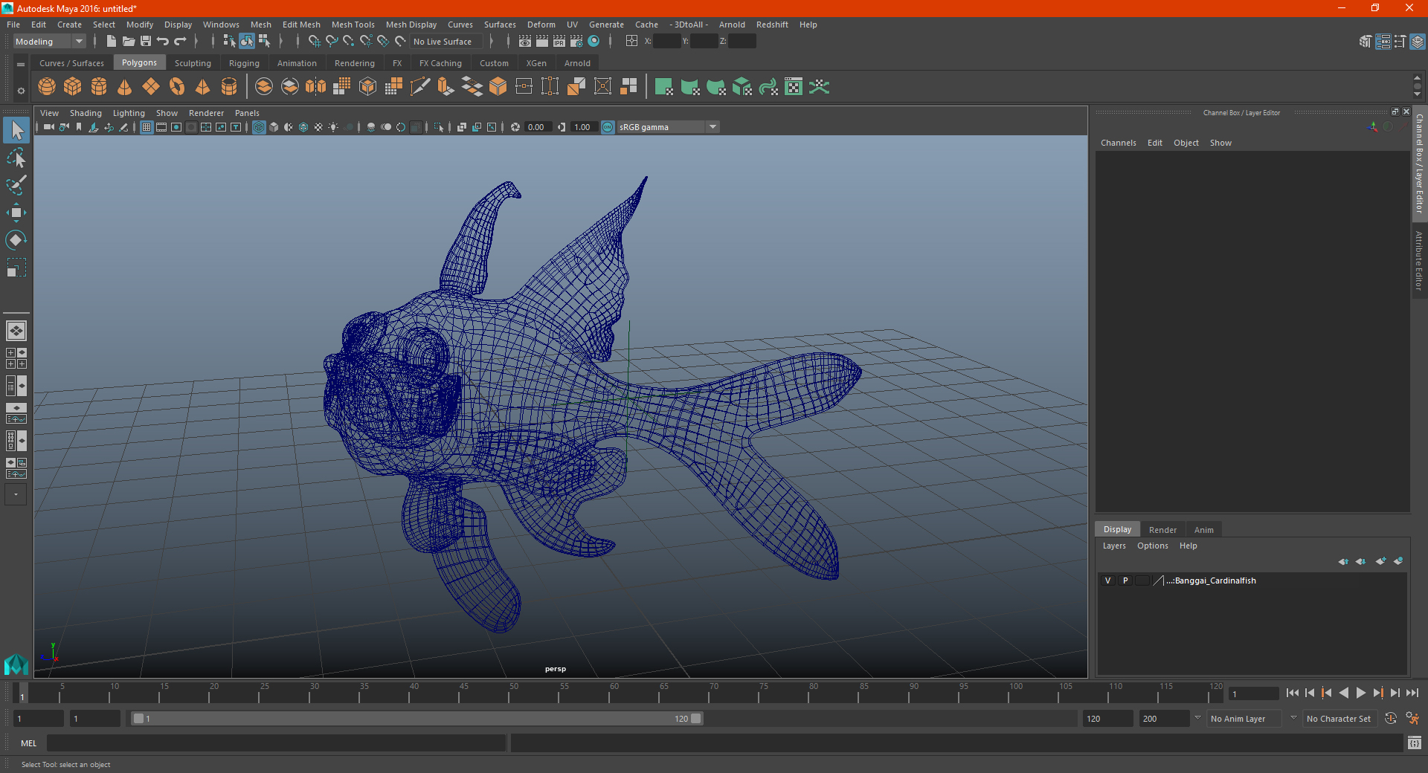Click the Extrude shelf icon
1428x773 pixels.
click(446, 87)
